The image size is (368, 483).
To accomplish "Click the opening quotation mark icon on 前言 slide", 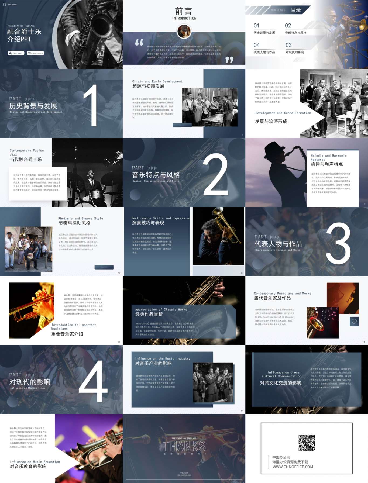I will click(139, 42).
